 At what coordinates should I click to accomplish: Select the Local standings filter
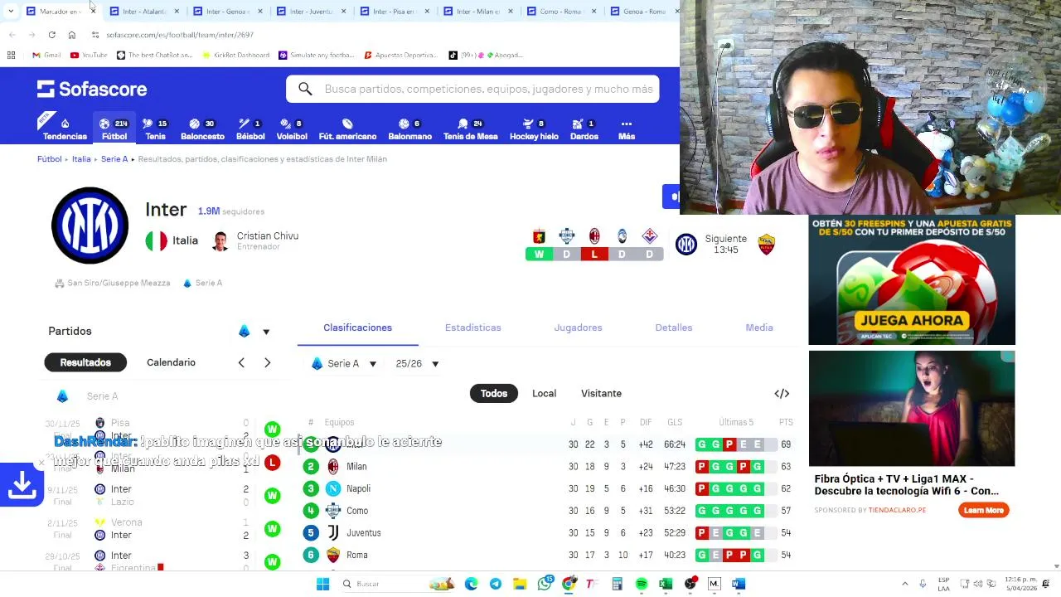click(x=544, y=393)
